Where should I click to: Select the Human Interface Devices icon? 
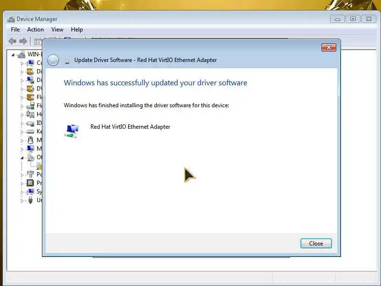30,114
